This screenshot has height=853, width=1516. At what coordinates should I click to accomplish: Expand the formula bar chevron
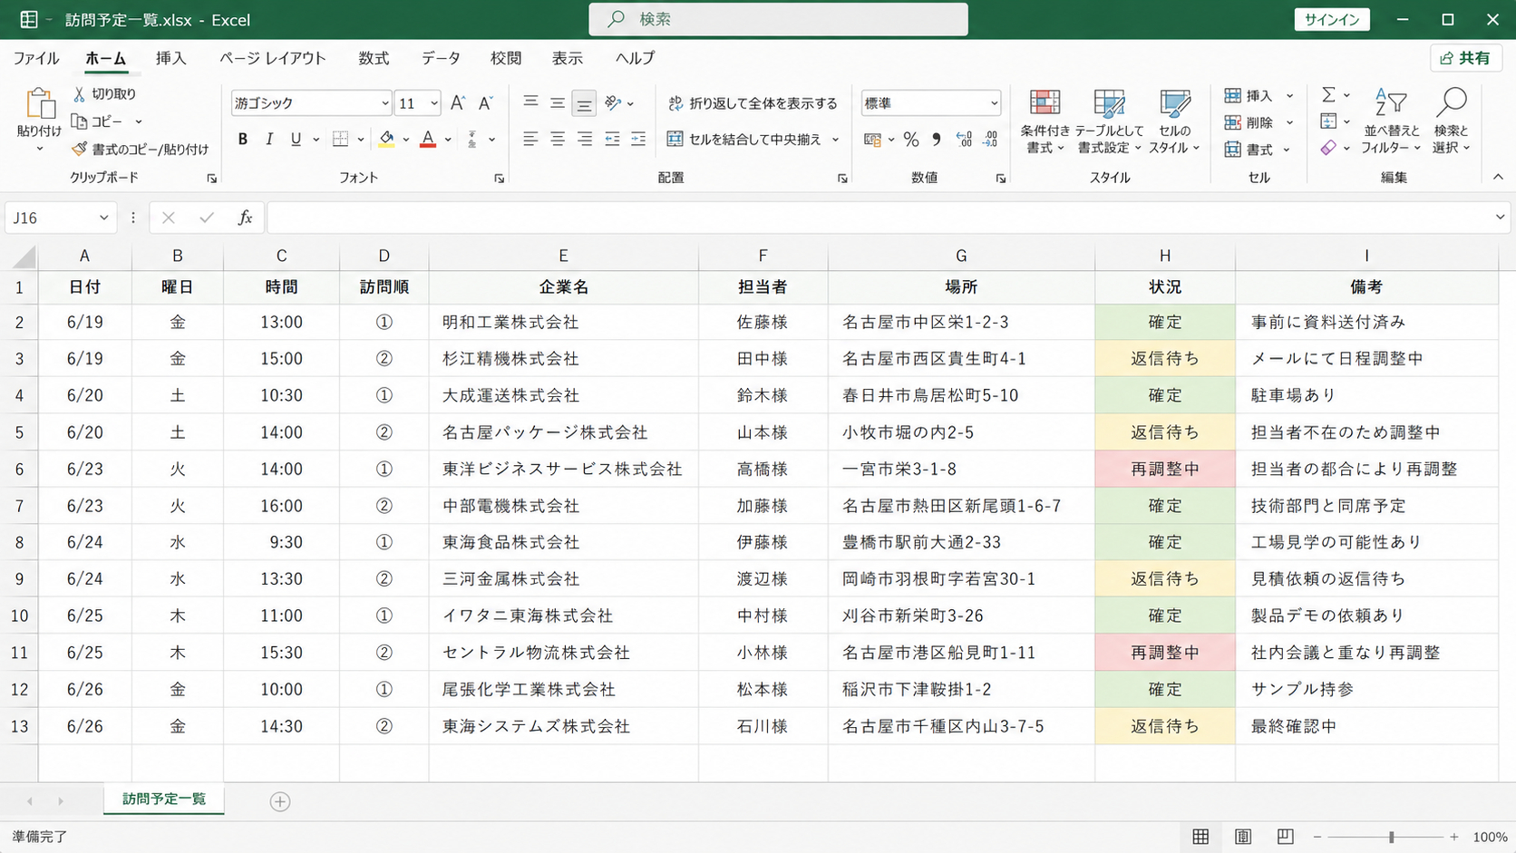[x=1500, y=218]
